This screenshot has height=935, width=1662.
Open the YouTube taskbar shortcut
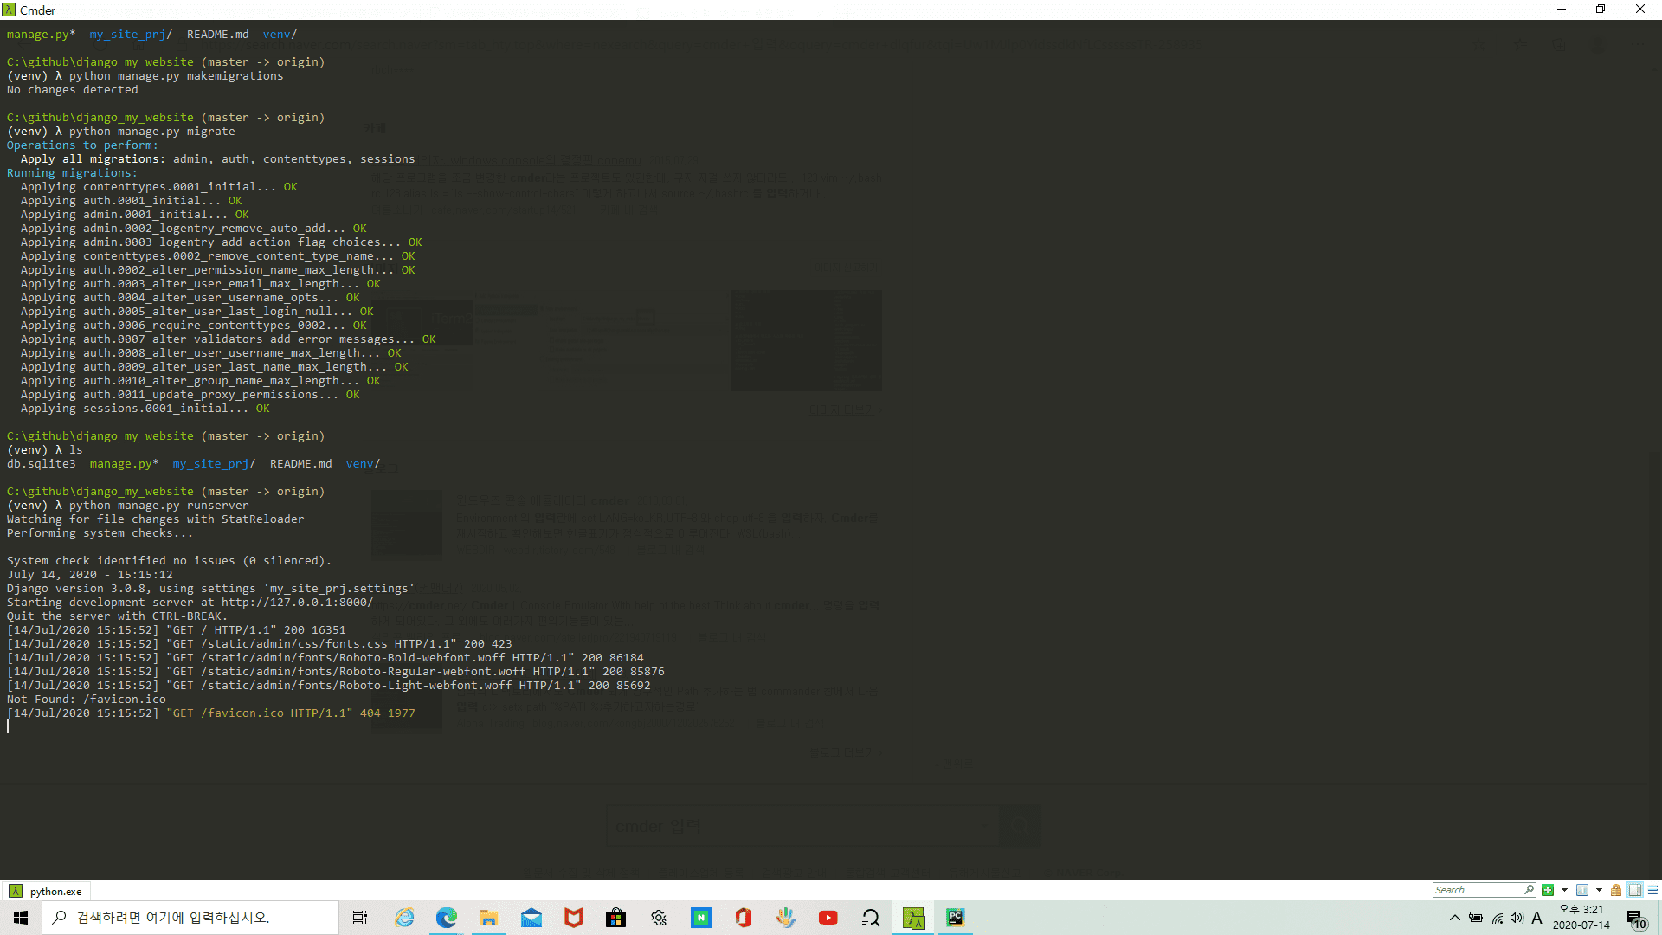pyautogui.click(x=828, y=918)
